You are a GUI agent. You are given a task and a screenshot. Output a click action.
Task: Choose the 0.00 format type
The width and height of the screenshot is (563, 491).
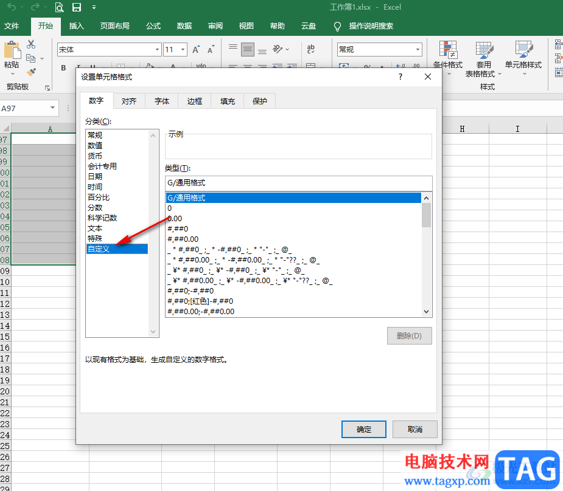294,218
